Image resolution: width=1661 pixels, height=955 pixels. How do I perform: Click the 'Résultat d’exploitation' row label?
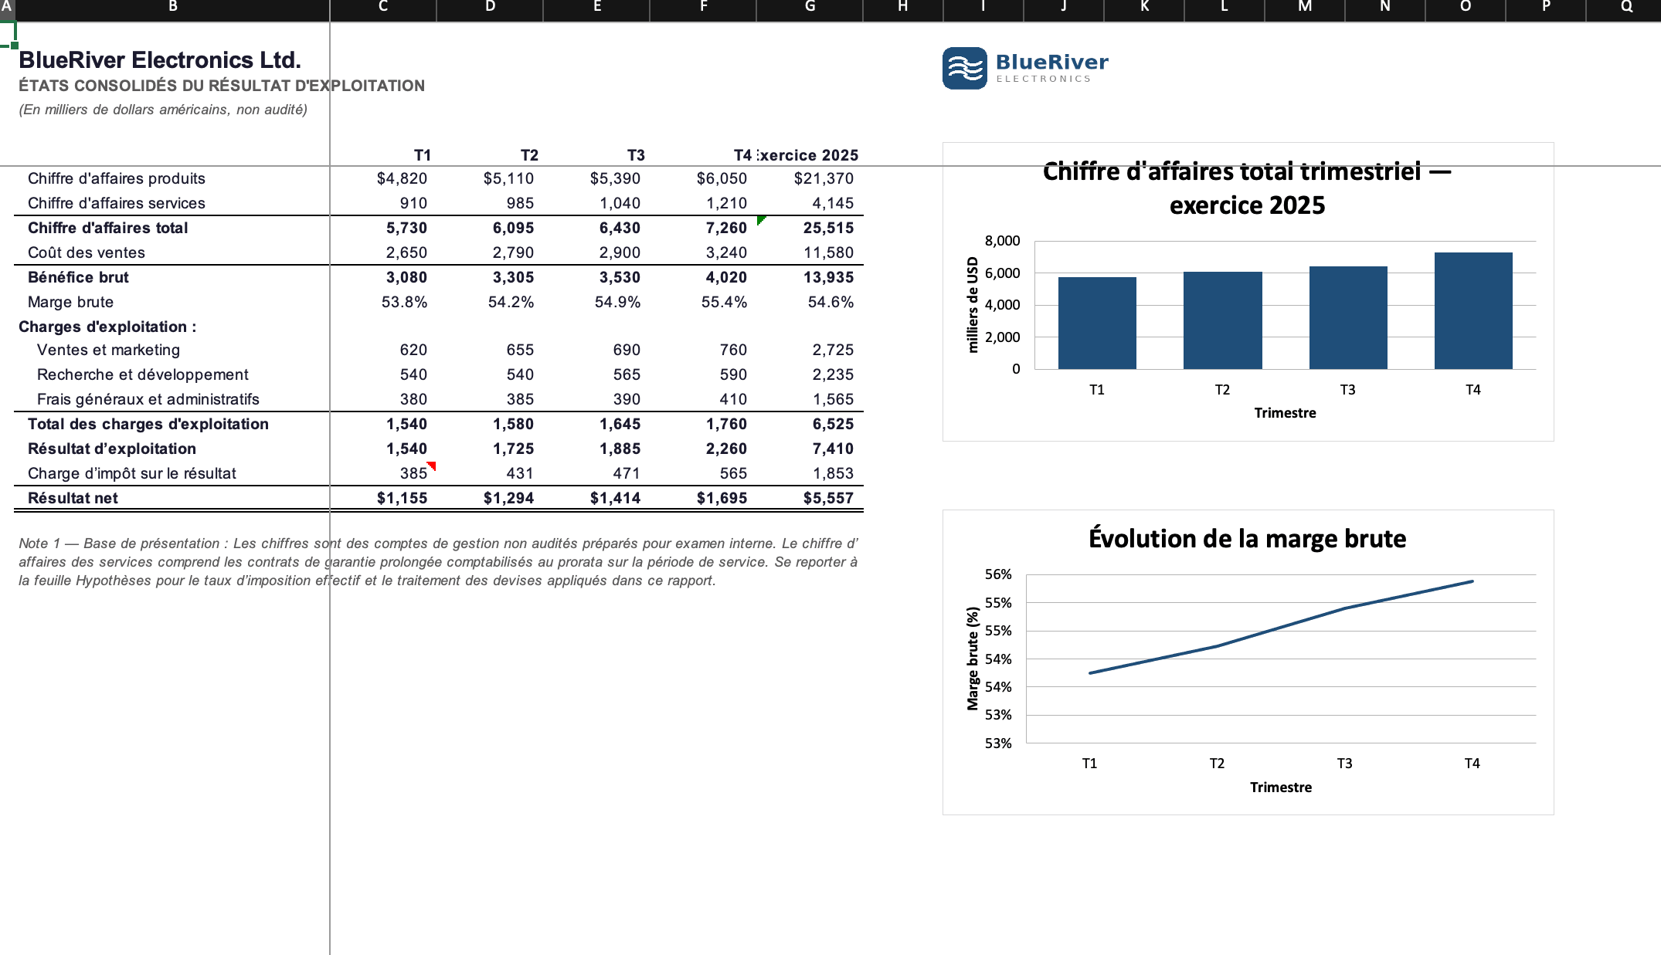(x=112, y=449)
